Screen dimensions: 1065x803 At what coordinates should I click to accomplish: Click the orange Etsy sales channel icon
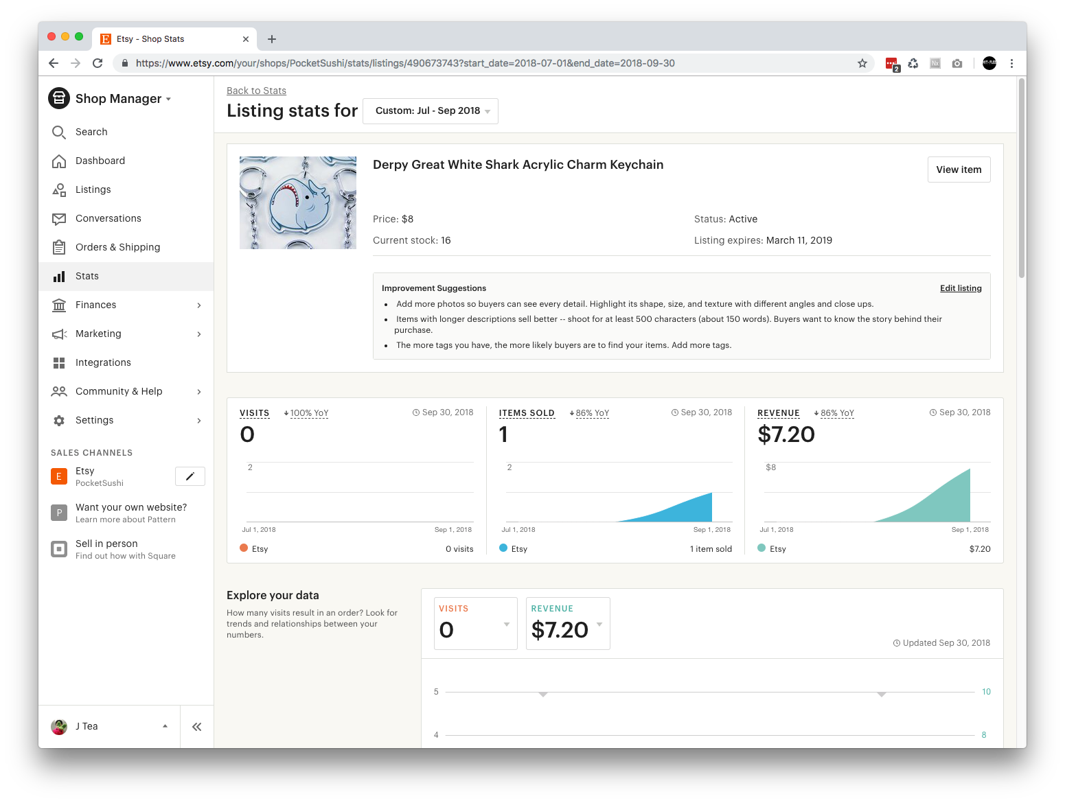pos(59,476)
